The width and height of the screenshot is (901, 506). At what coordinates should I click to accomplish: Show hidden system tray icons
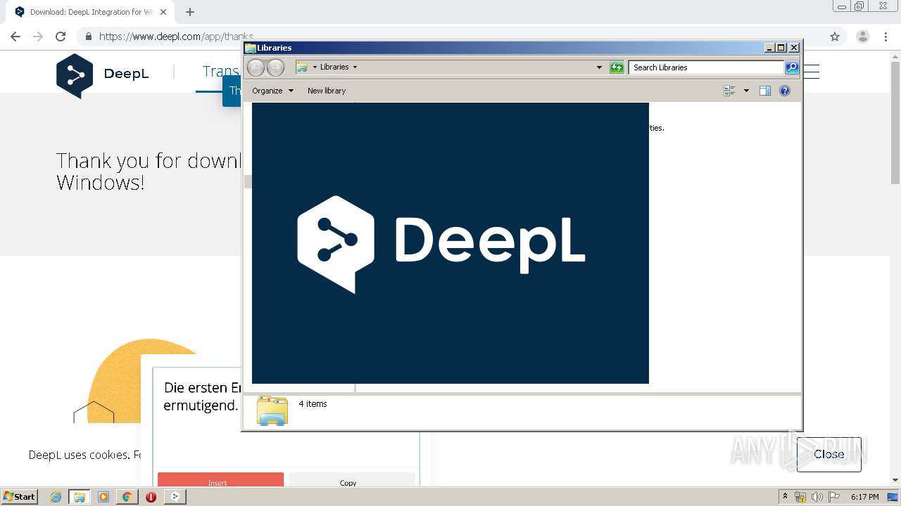click(785, 497)
